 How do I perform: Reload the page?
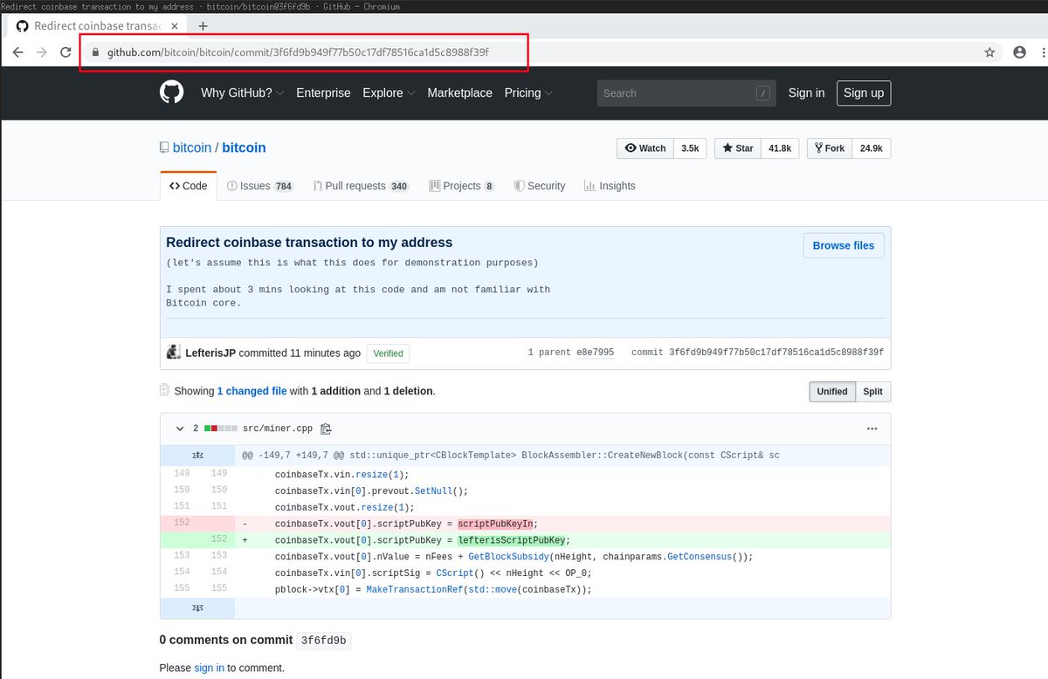65,52
